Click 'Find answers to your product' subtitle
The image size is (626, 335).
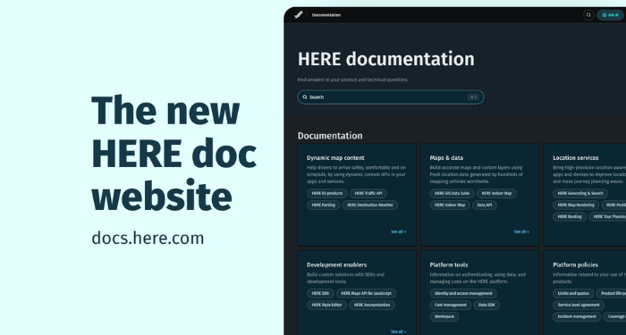pos(352,80)
